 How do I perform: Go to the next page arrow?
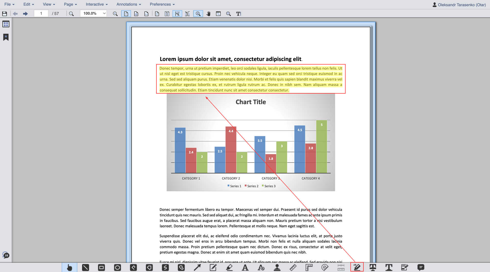pyautogui.click(x=25, y=14)
